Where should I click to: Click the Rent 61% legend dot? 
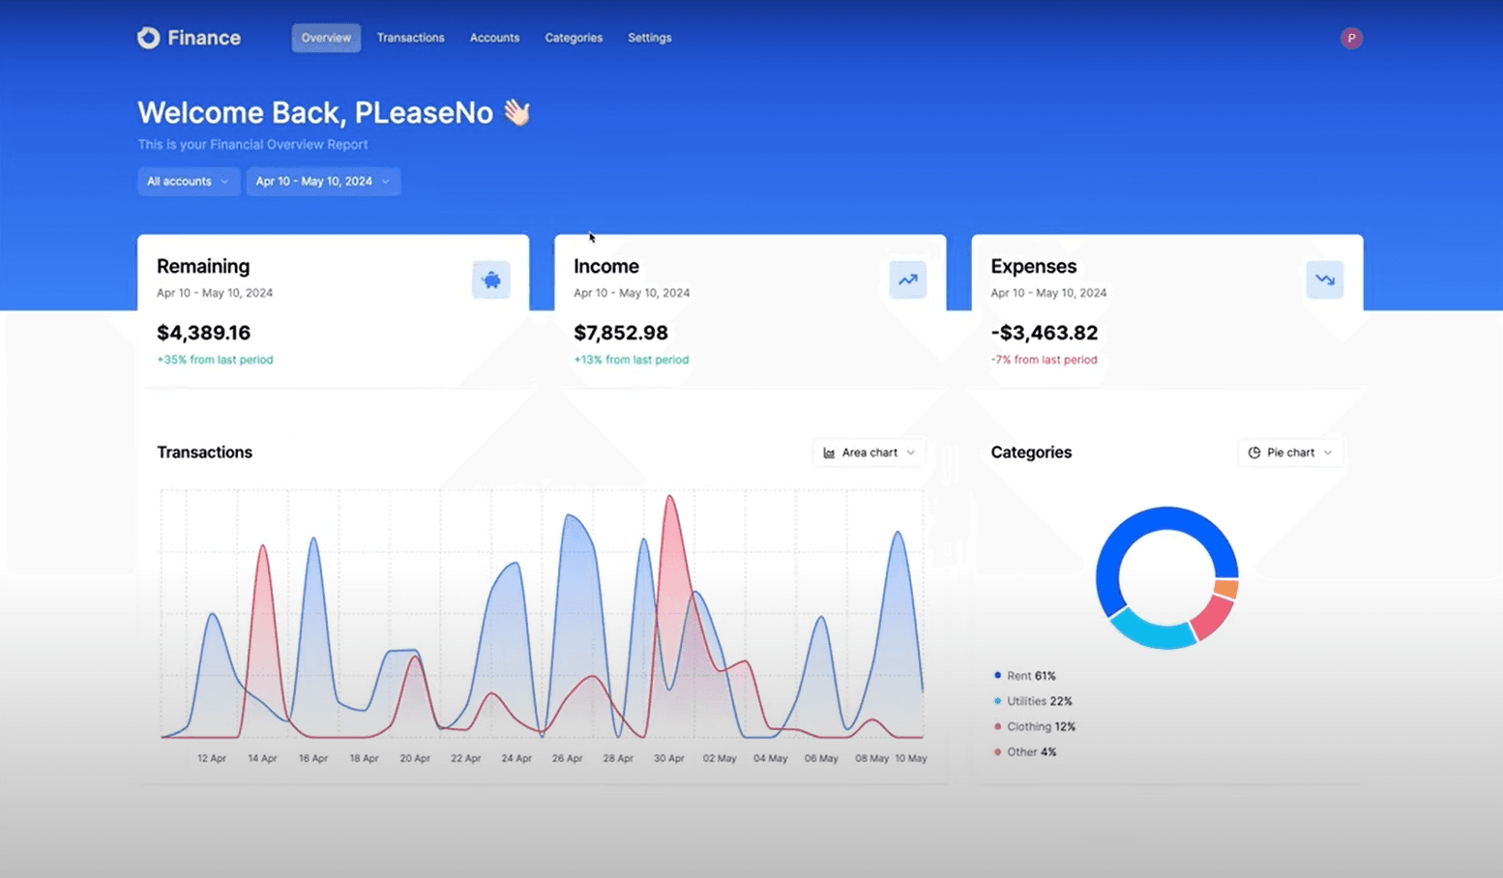point(997,676)
